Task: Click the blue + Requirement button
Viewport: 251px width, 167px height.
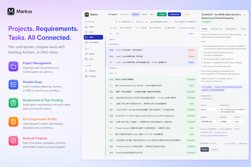Action: (174, 14)
